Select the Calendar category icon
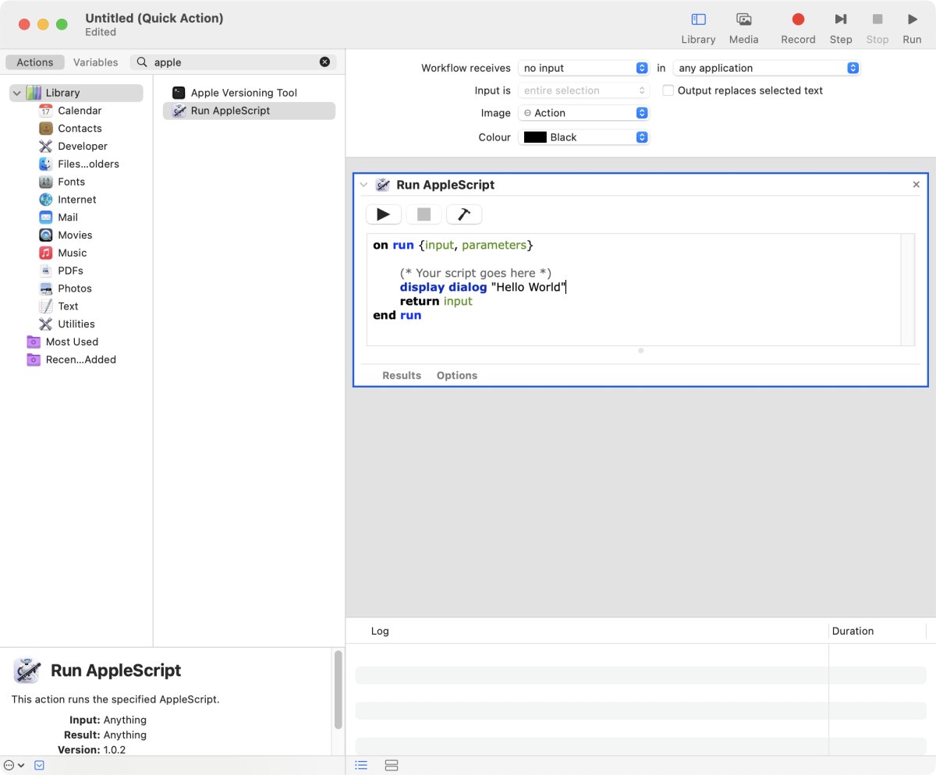The width and height of the screenshot is (936, 775). coord(45,111)
